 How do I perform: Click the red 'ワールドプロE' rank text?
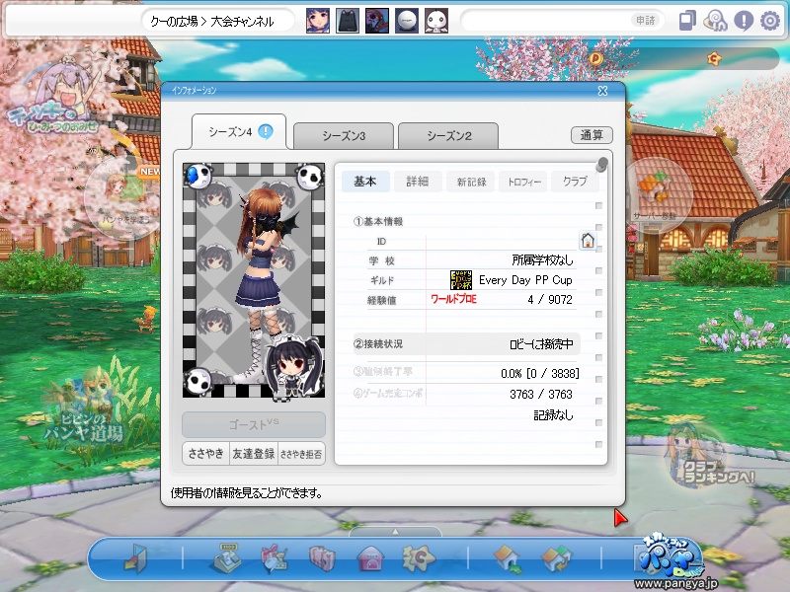pyautogui.click(x=453, y=299)
